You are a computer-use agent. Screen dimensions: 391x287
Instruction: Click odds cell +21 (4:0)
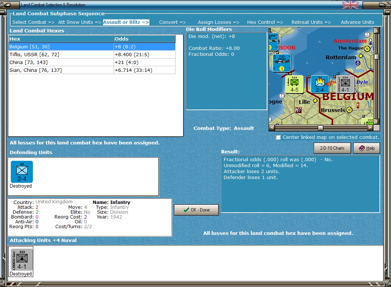(x=145, y=63)
